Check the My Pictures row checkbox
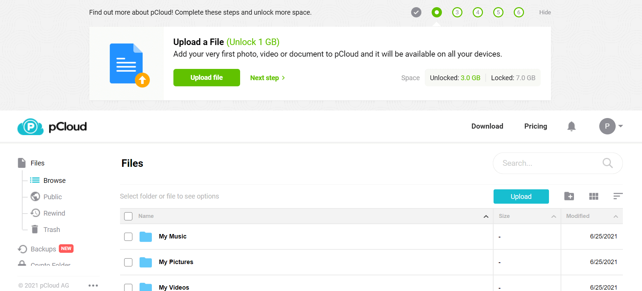 tap(128, 262)
